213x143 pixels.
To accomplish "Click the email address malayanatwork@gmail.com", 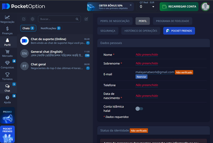I will coord(155,72).
